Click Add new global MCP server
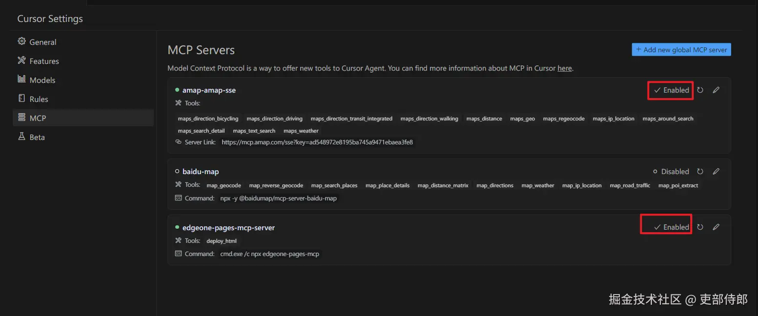The width and height of the screenshot is (758, 316). pos(681,50)
